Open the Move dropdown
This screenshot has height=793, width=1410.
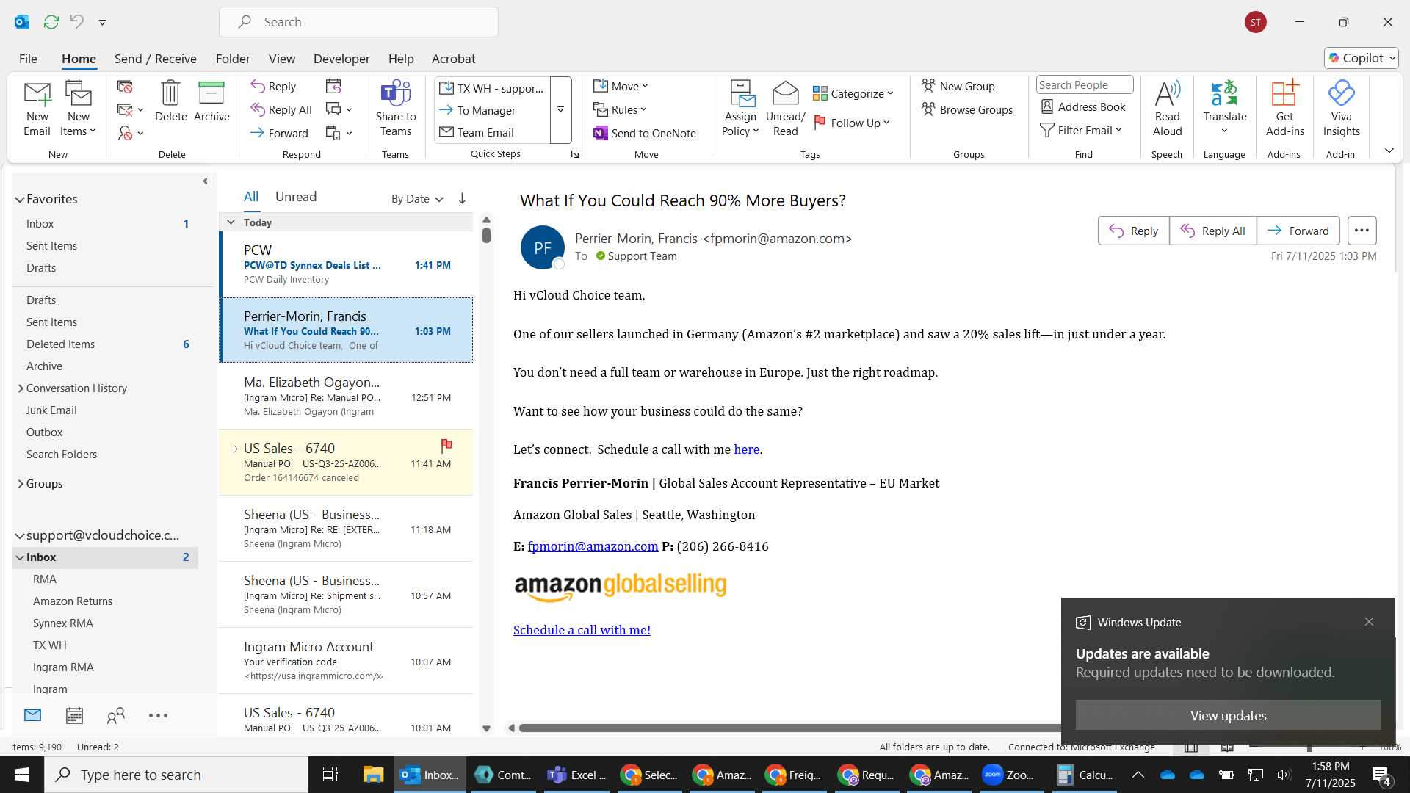click(x=621, y=86)
